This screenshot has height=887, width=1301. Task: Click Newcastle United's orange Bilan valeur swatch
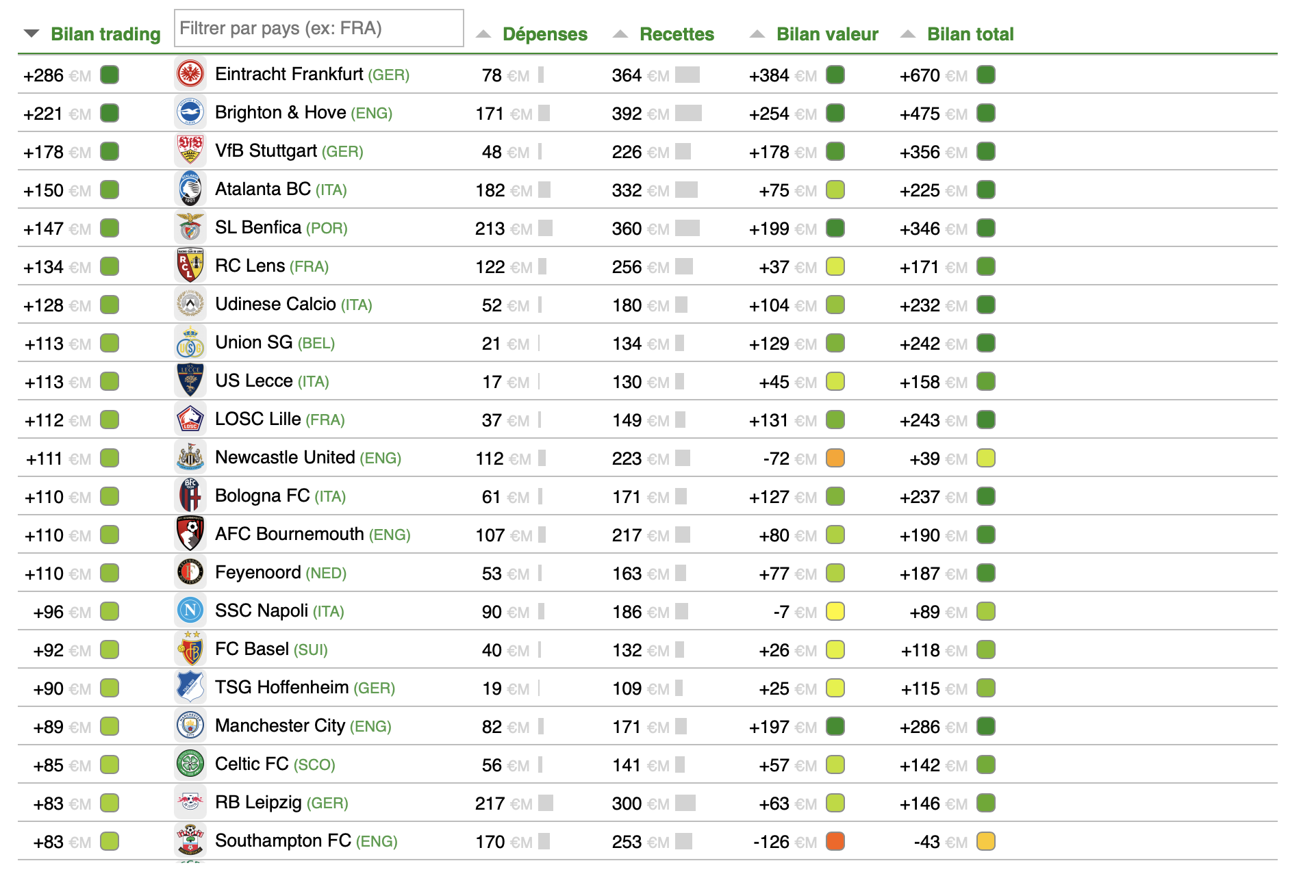pyautogui.click(x=835, y=458)
